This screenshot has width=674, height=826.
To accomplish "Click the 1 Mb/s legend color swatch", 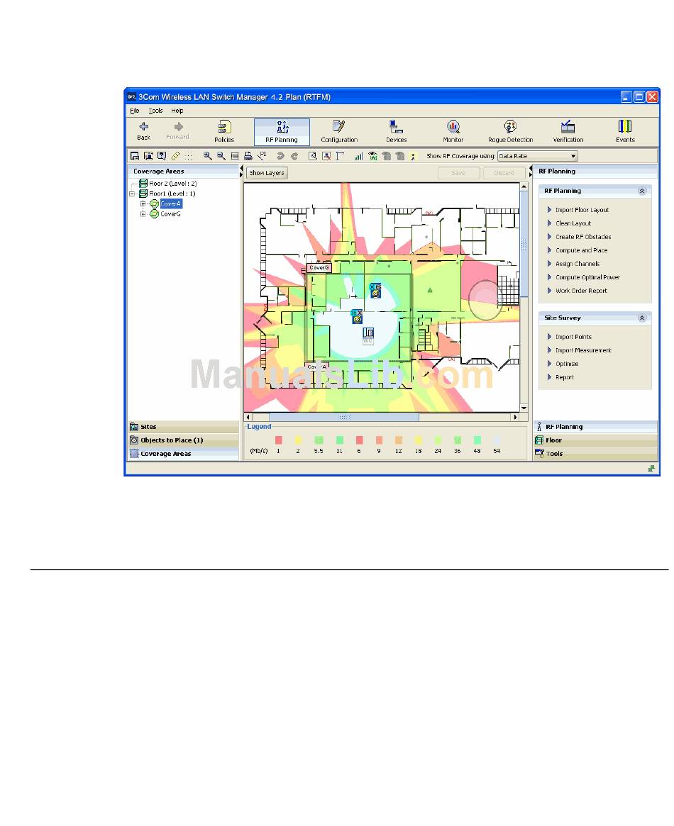I will [x=278, y=440].
